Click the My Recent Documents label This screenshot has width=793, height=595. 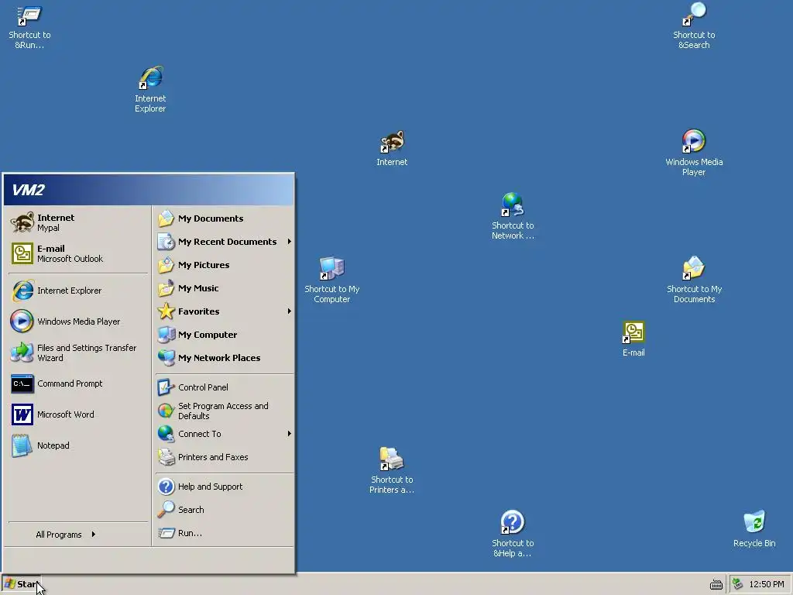pyautogui.click(x=227, y=242)
